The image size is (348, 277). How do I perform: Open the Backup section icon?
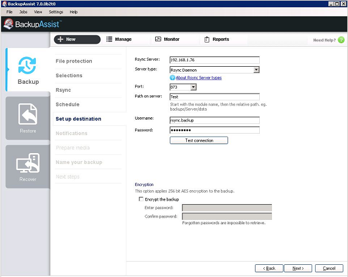[x=27, y=65]
